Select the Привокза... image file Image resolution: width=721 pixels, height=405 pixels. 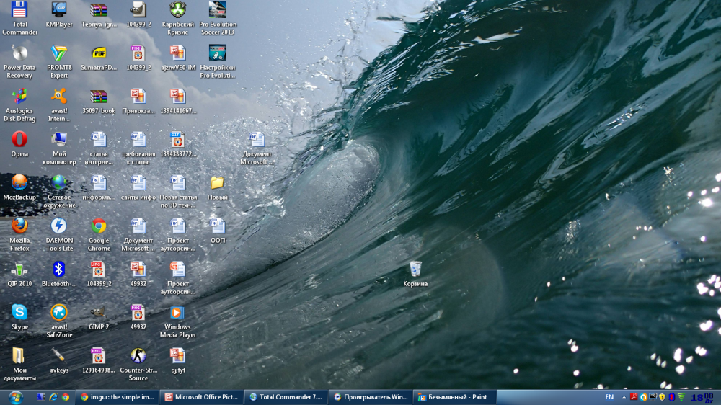pos(138,101)
